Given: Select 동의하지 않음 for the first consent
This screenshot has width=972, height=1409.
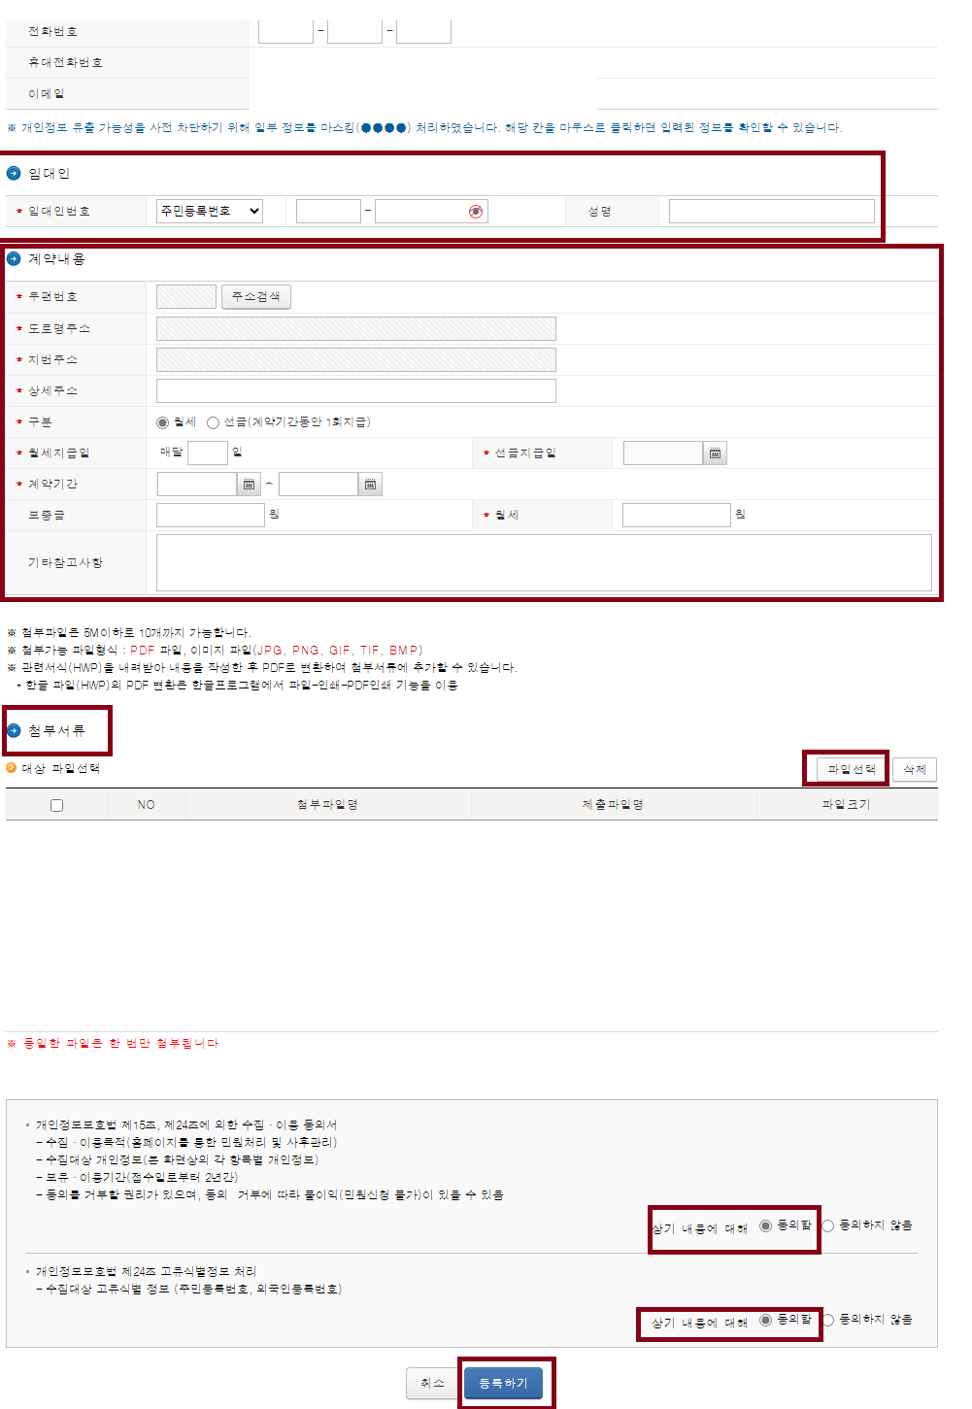Looking at the screenshot, I should pyautogui.click(x=829, y=1226).
